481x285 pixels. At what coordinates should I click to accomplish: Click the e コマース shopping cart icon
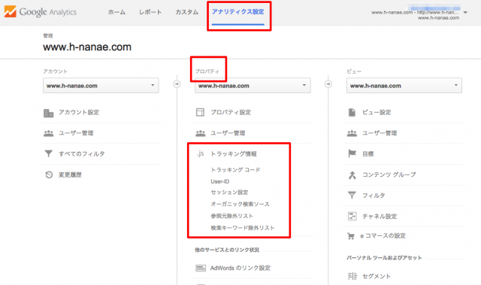351,236
